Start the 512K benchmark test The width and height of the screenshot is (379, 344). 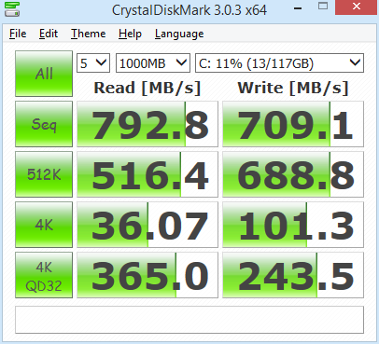coord(44,174)
